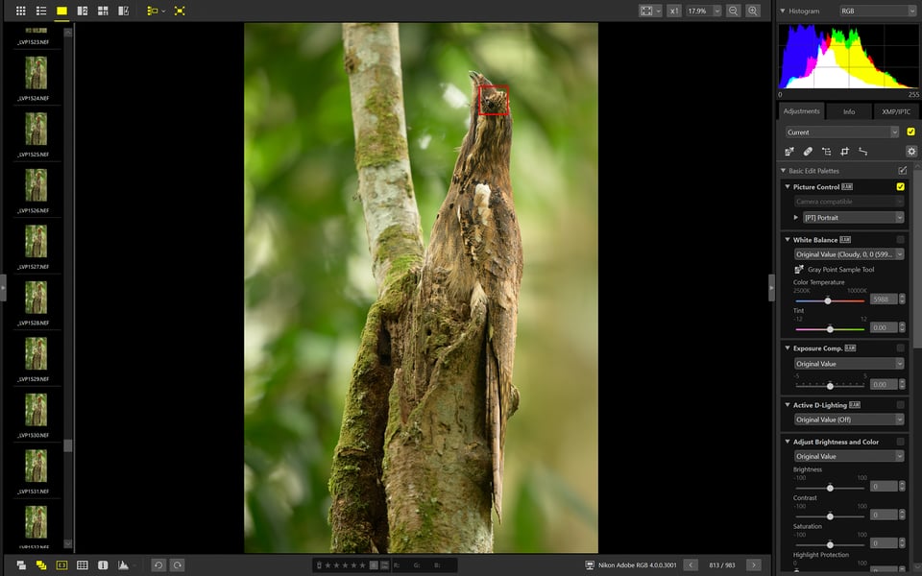Click the Color Temperature slider handle
Screen dimensions: 922x576
828,300
